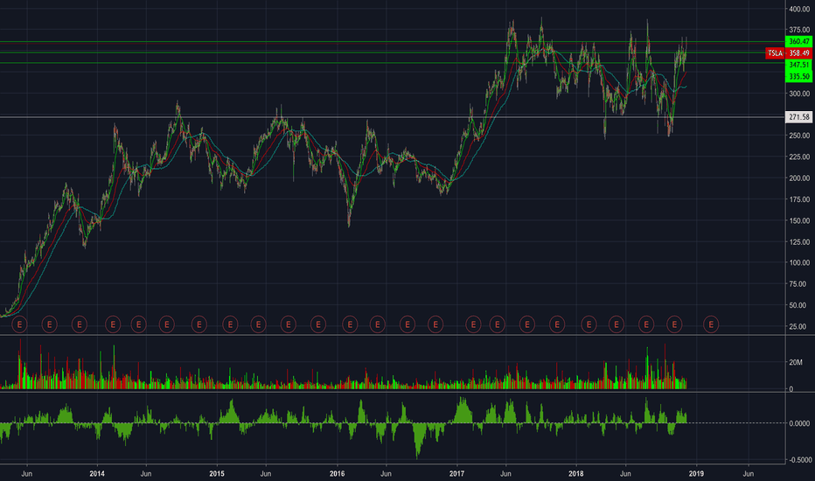815x481 pixels.
Task: Open the October 2016 earnings marker
Action: [x=435, y=325]
